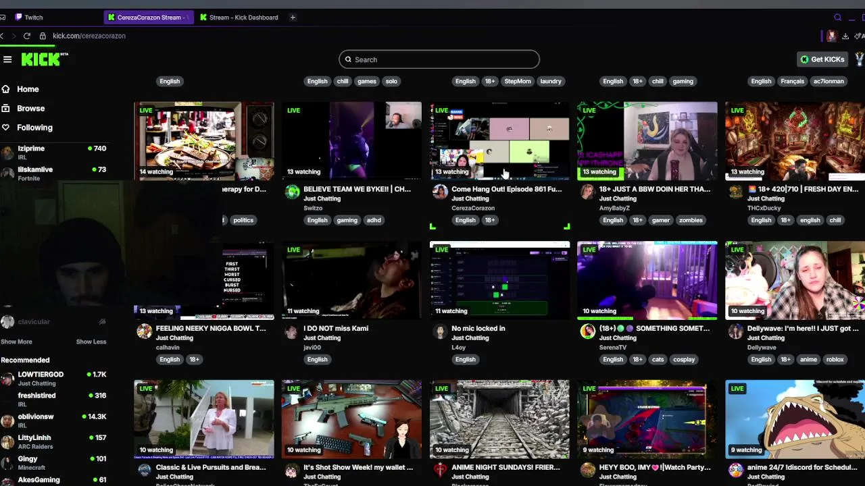This screenshot has width=865, height=486.
Task: Open Dellywave stream thumbnail
Action: (795, 280)
